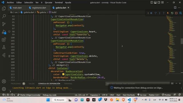The width and height of the screenshot is (183, 103).
Task: Start Go Live server
Action: [142, 95]
